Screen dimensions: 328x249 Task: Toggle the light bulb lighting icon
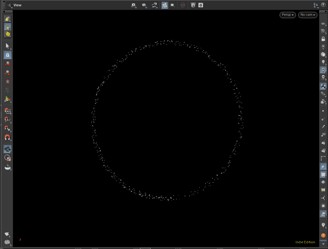pos(323,62)
